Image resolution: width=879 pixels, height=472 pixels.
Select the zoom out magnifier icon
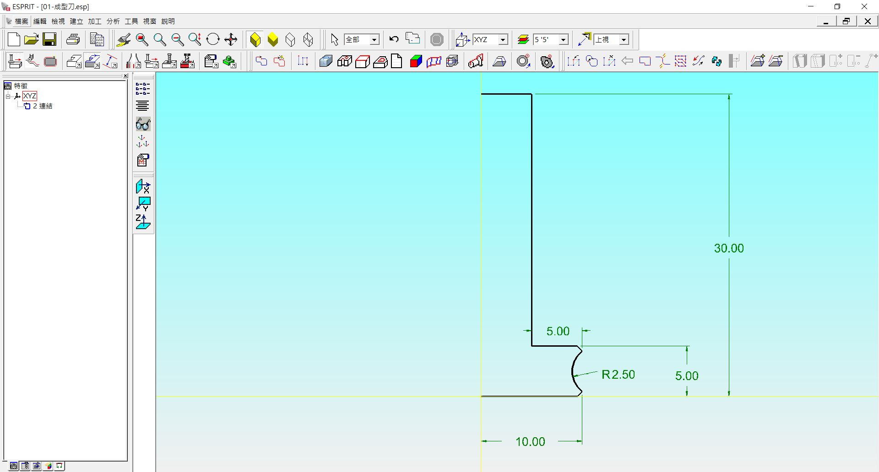177,39
